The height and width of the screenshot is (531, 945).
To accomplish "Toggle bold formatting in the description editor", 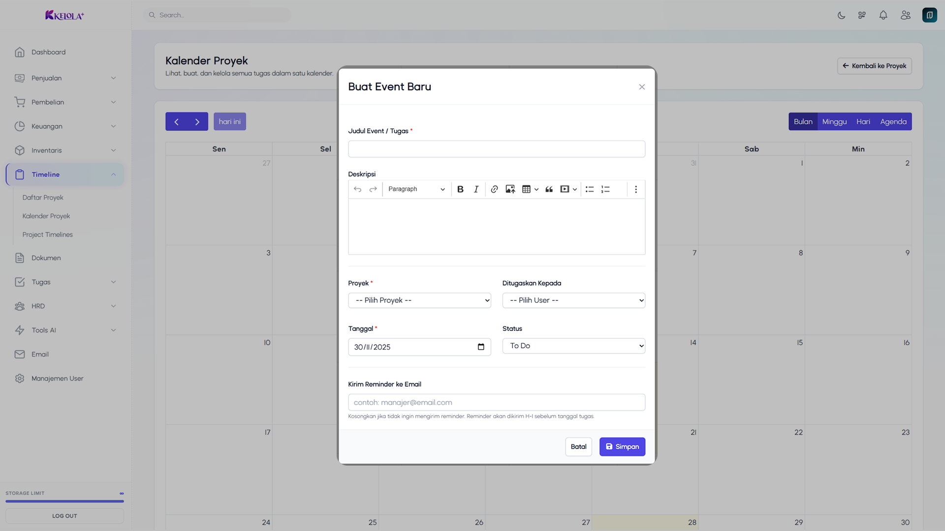I will (x=460, y=189).
